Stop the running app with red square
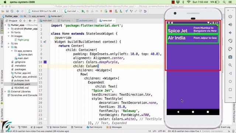The width and height of the screenshot is (236, 133). 111,11
